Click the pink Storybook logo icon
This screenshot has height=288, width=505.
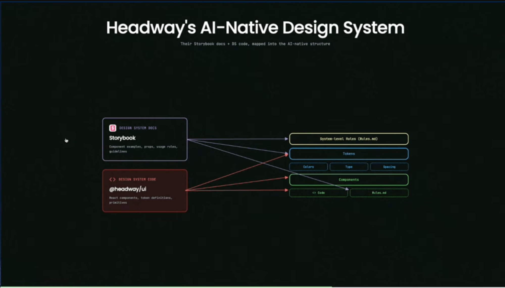pos(112,128)
